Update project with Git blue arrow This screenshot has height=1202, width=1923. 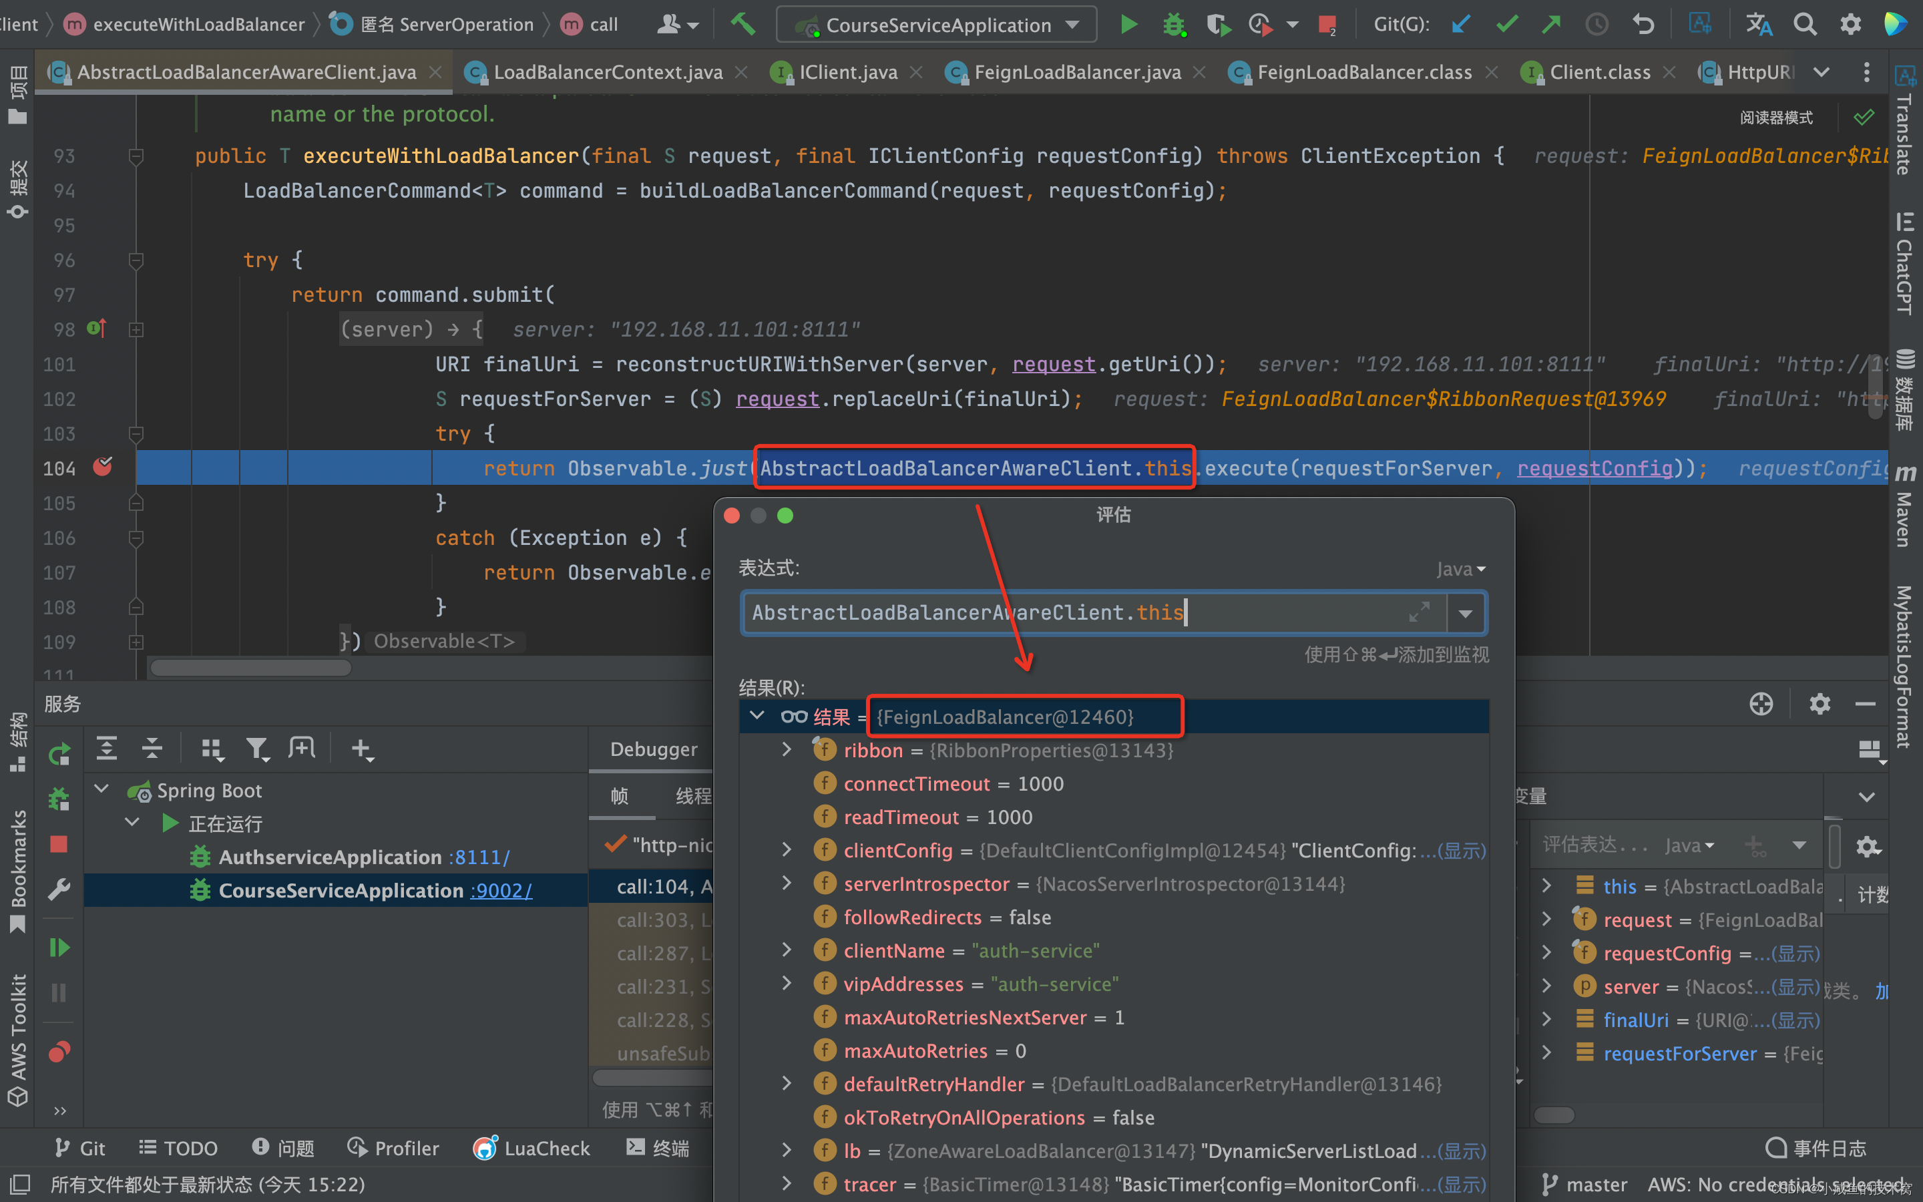coord(1460,25)
